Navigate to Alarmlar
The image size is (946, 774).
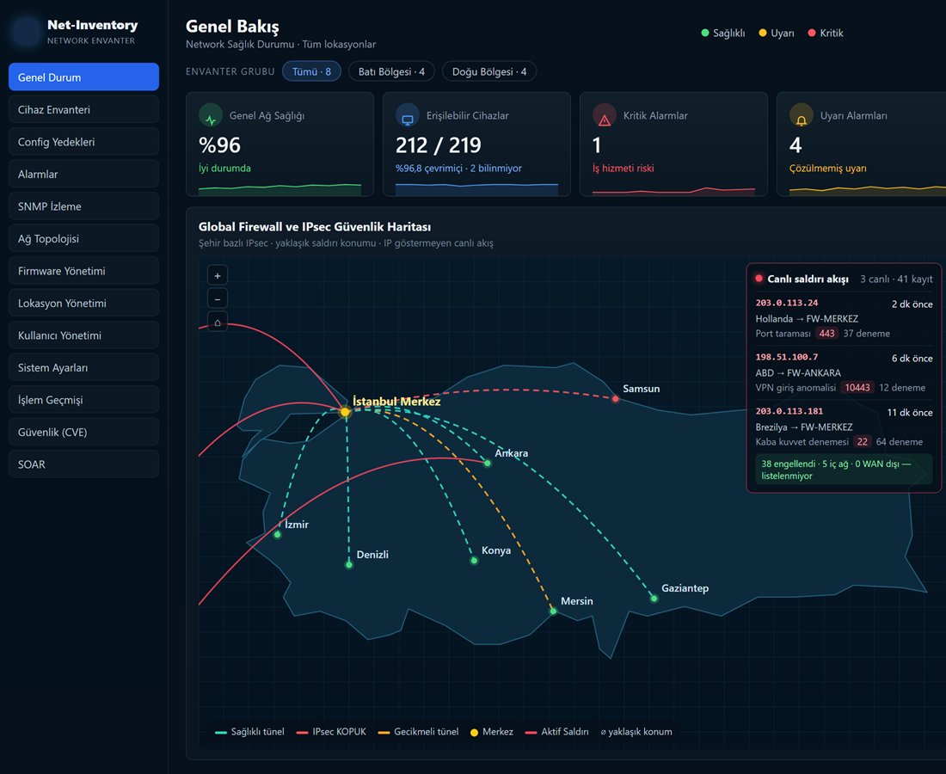84,175
